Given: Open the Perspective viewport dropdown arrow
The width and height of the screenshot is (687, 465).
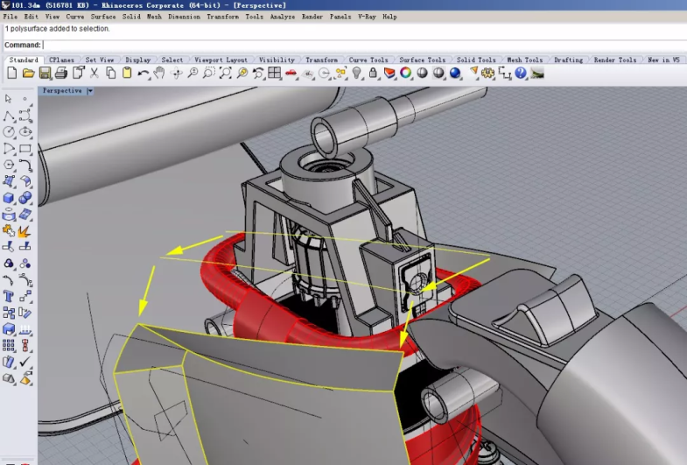Looking at the screenshot, I should [90, 90].
